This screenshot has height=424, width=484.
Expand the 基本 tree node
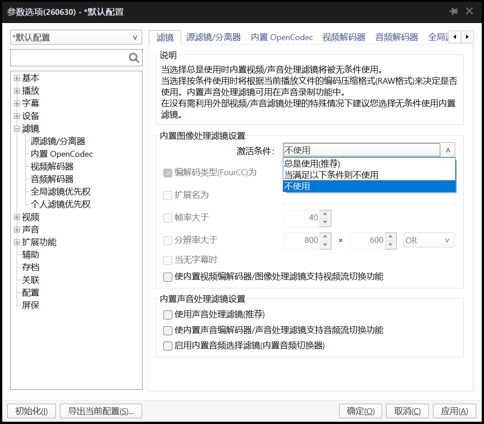pos(17,78)
